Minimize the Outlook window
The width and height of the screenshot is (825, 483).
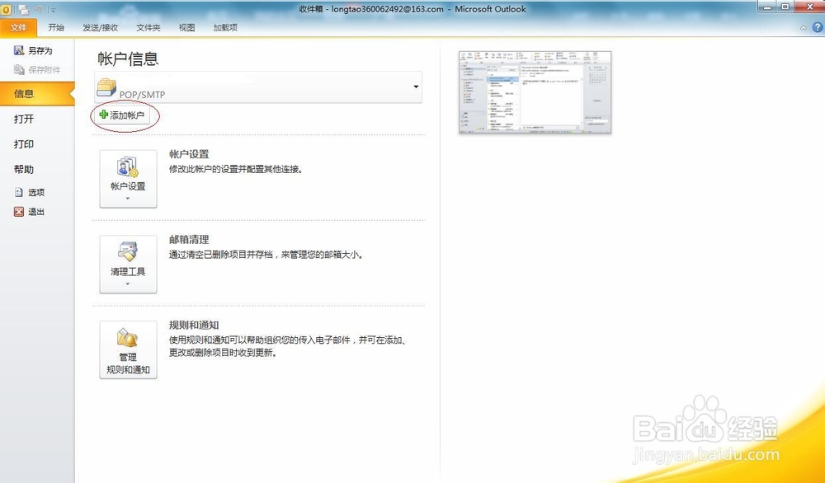(767, 7)
